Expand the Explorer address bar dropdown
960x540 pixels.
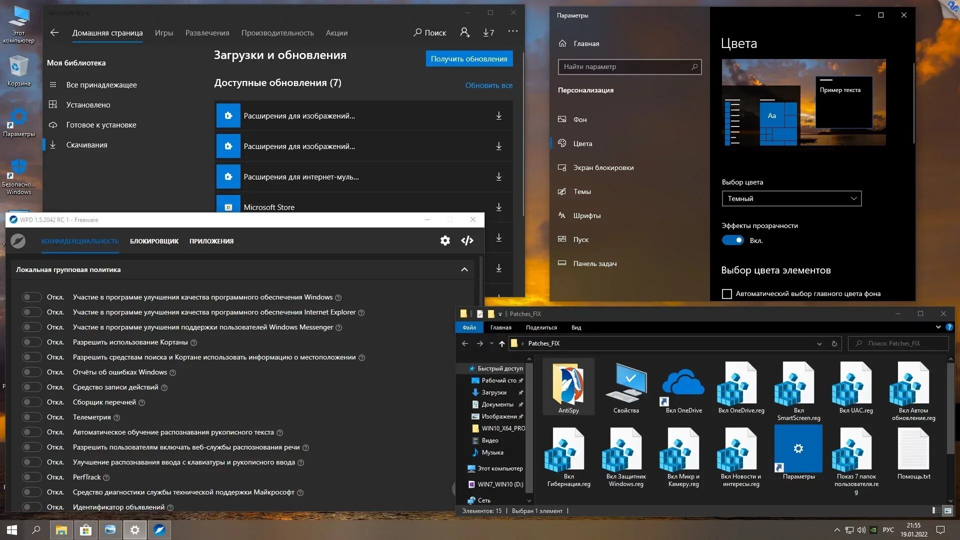click(x=819, y=343)
